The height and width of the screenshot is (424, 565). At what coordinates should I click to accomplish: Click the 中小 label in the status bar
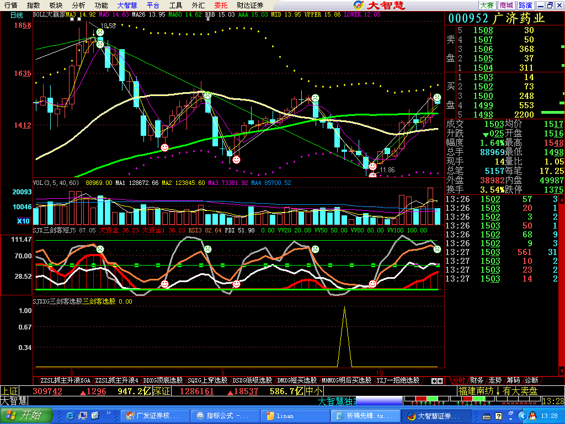(314, 391)
